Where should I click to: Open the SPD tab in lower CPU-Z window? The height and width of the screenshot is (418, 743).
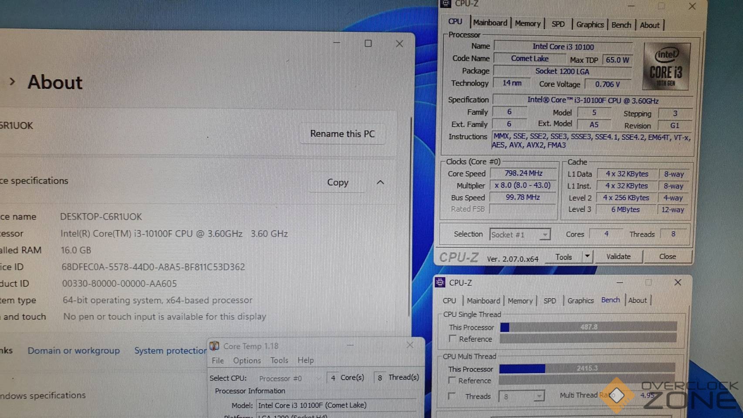[550, 300]
